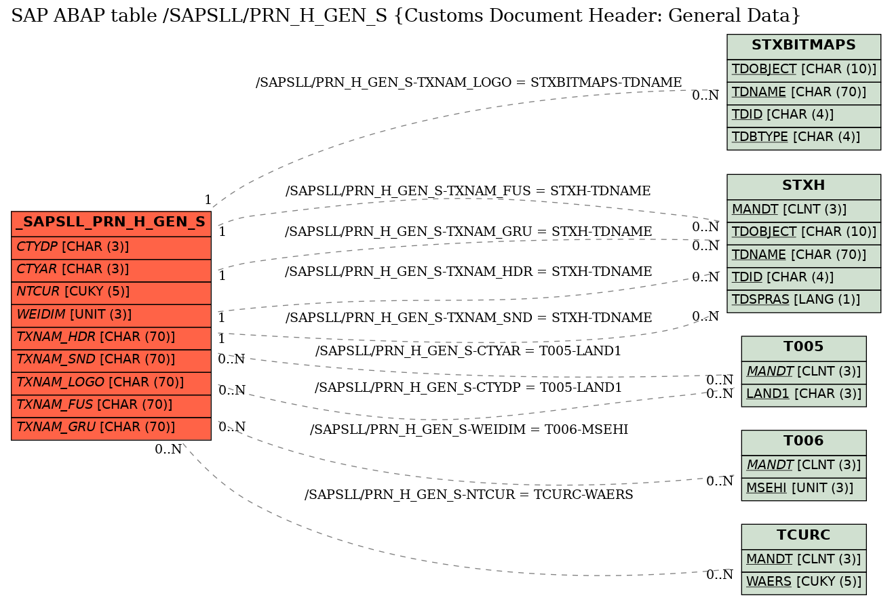Click TDOBJECT field in STXBITMAPS table
The image size is (892, 602).
tap(804, 71)
